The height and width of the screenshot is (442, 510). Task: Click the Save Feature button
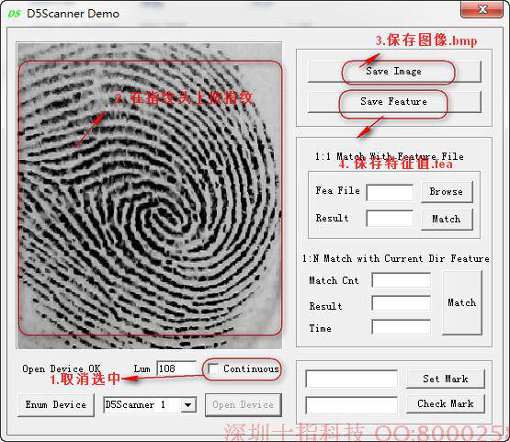(394, 102)
